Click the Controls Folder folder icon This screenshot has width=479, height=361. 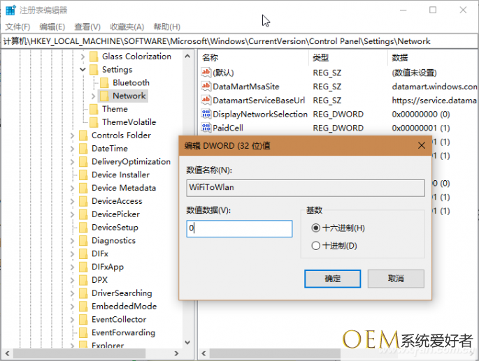pyautogui.click(x=83, y=135)
